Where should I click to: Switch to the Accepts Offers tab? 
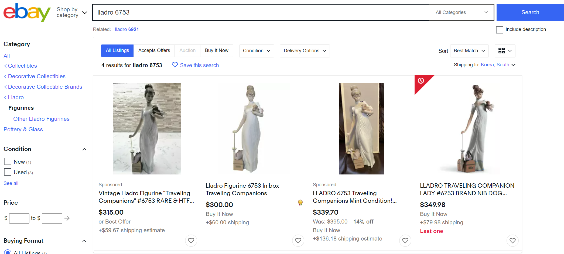(x=154, y=51)
